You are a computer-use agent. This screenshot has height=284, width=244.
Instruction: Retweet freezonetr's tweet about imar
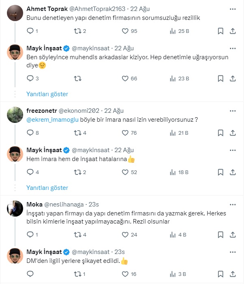(x=78, y=133)
